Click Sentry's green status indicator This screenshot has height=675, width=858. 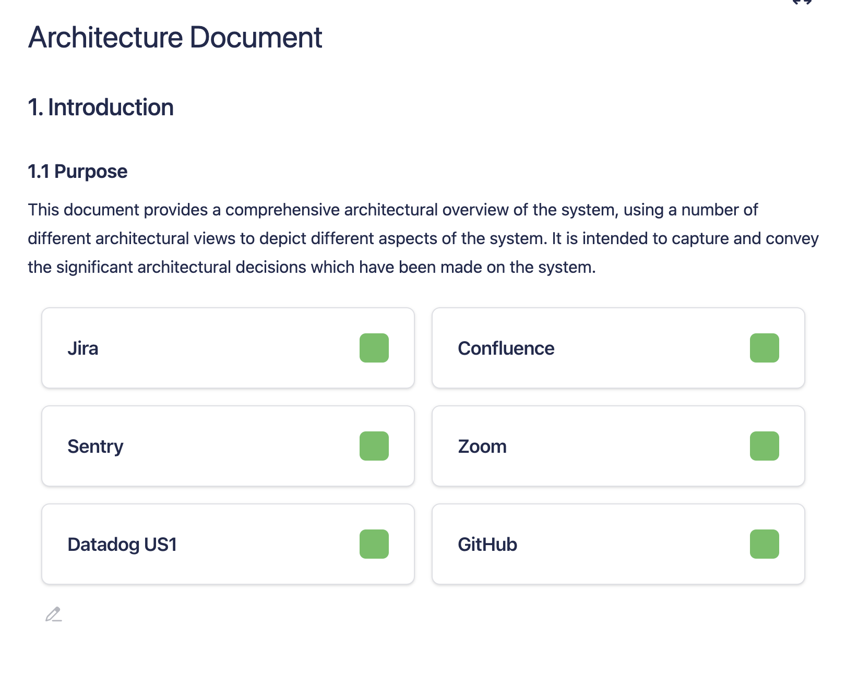(x=374, y=446)
